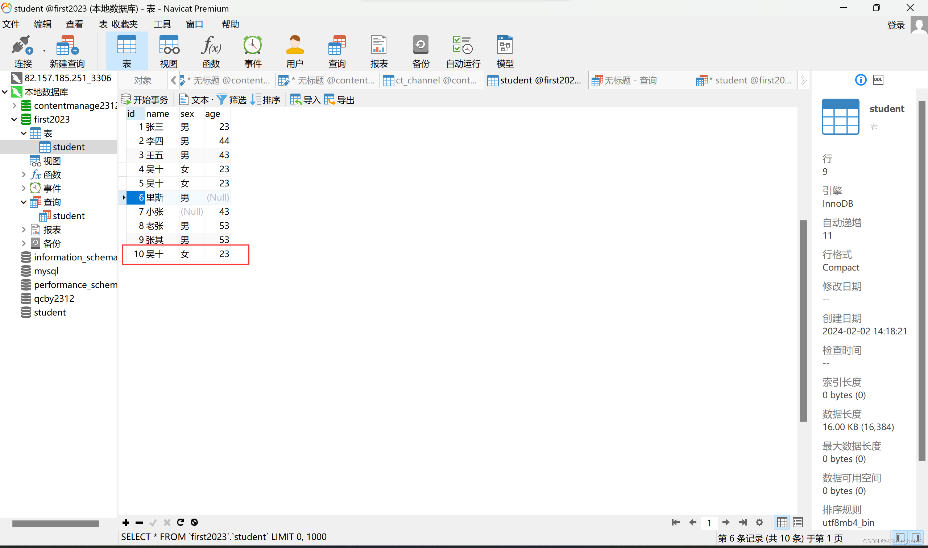Click the left panel horizontal scrollbar
Viewport: 928px width, 548px height.
(55, 523)
